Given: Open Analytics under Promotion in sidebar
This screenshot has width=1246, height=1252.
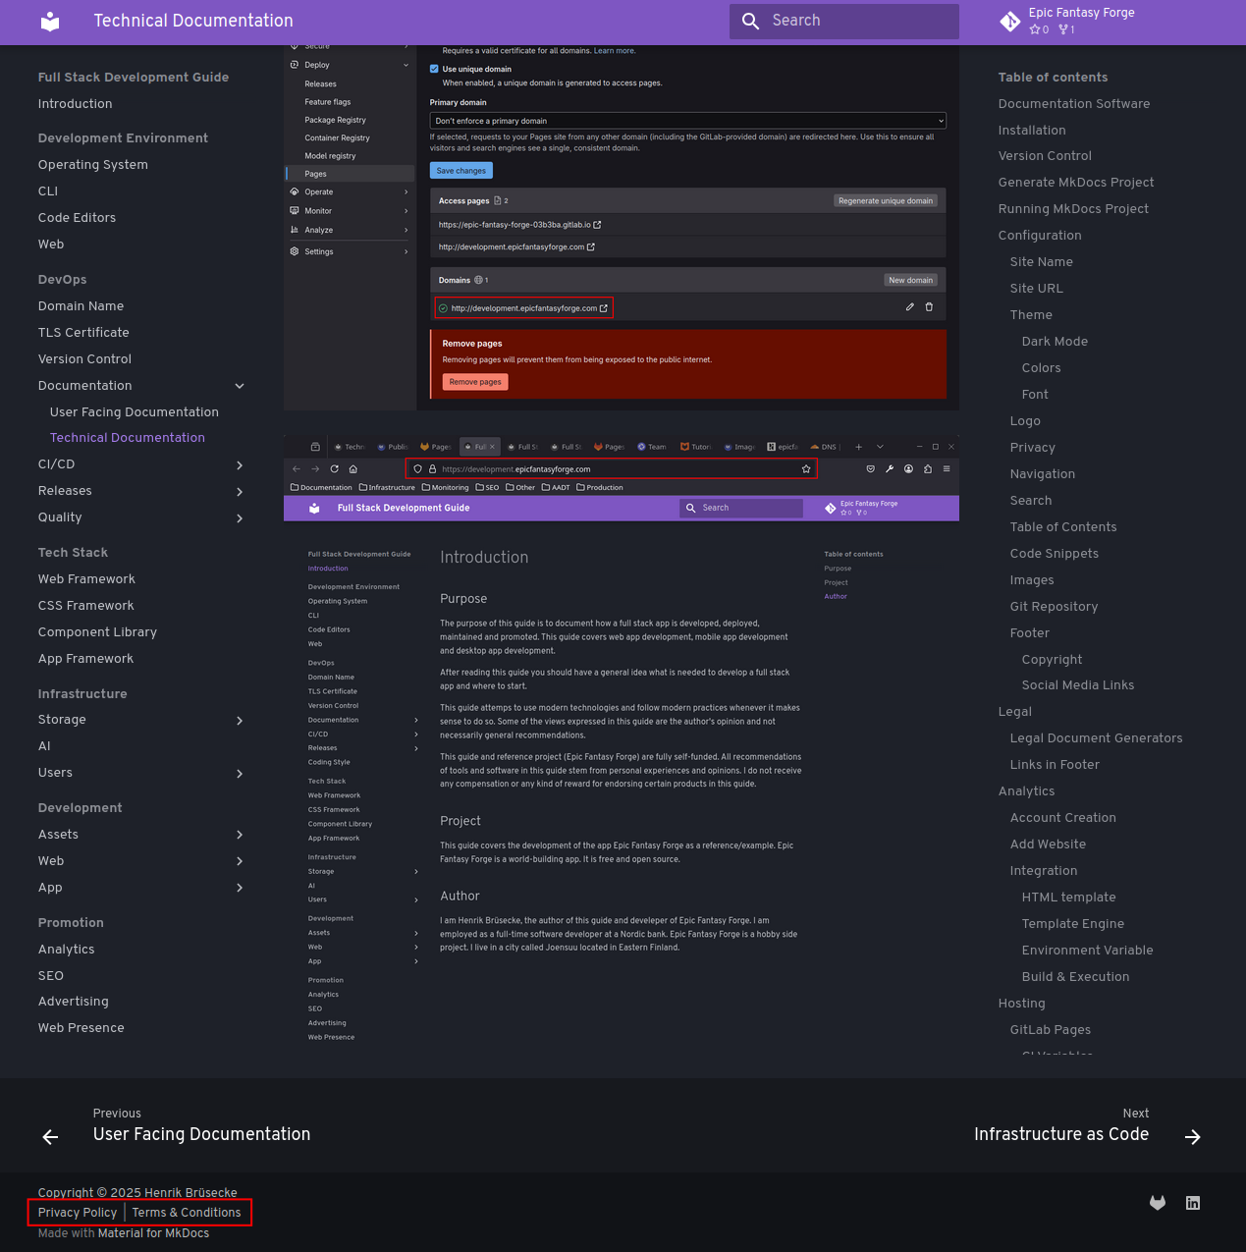Looking at the screenshot, I should coord(67,950).
